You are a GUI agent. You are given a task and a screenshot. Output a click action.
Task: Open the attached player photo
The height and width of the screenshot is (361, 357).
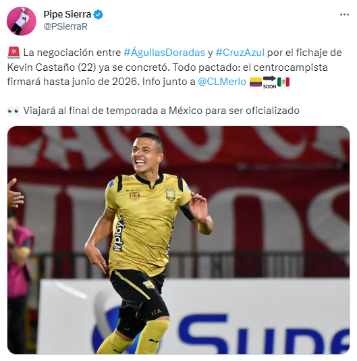(x=178, y=240)
